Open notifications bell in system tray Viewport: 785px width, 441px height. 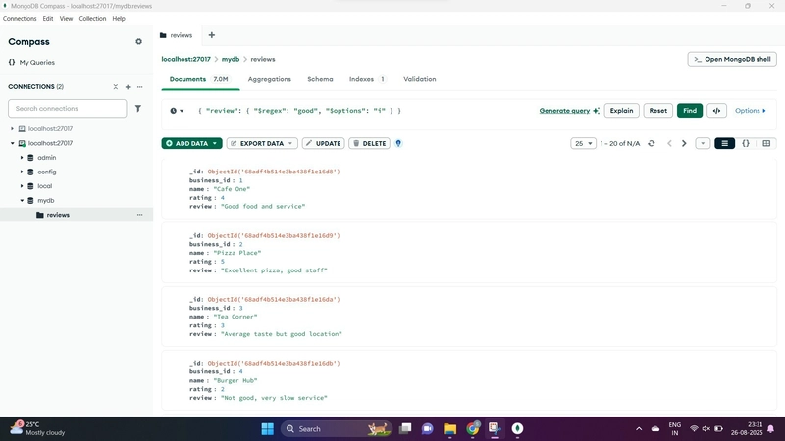click(771, 428)
